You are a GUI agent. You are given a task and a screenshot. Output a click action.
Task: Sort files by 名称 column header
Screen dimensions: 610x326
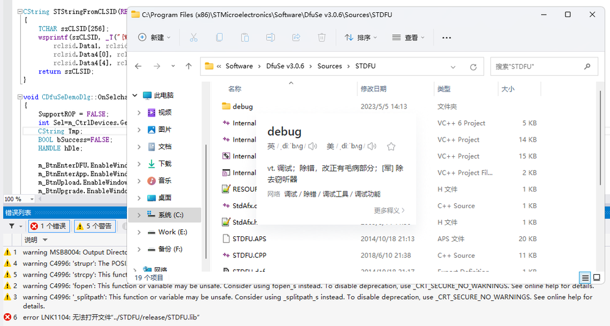[x=234, y=89]
